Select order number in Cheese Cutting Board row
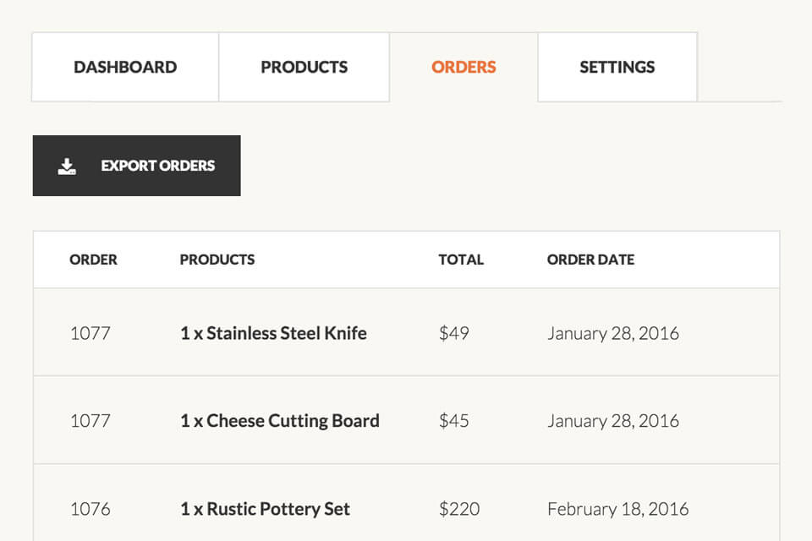The width and height of the screenshot is (812, 541). tap(90, 421)
